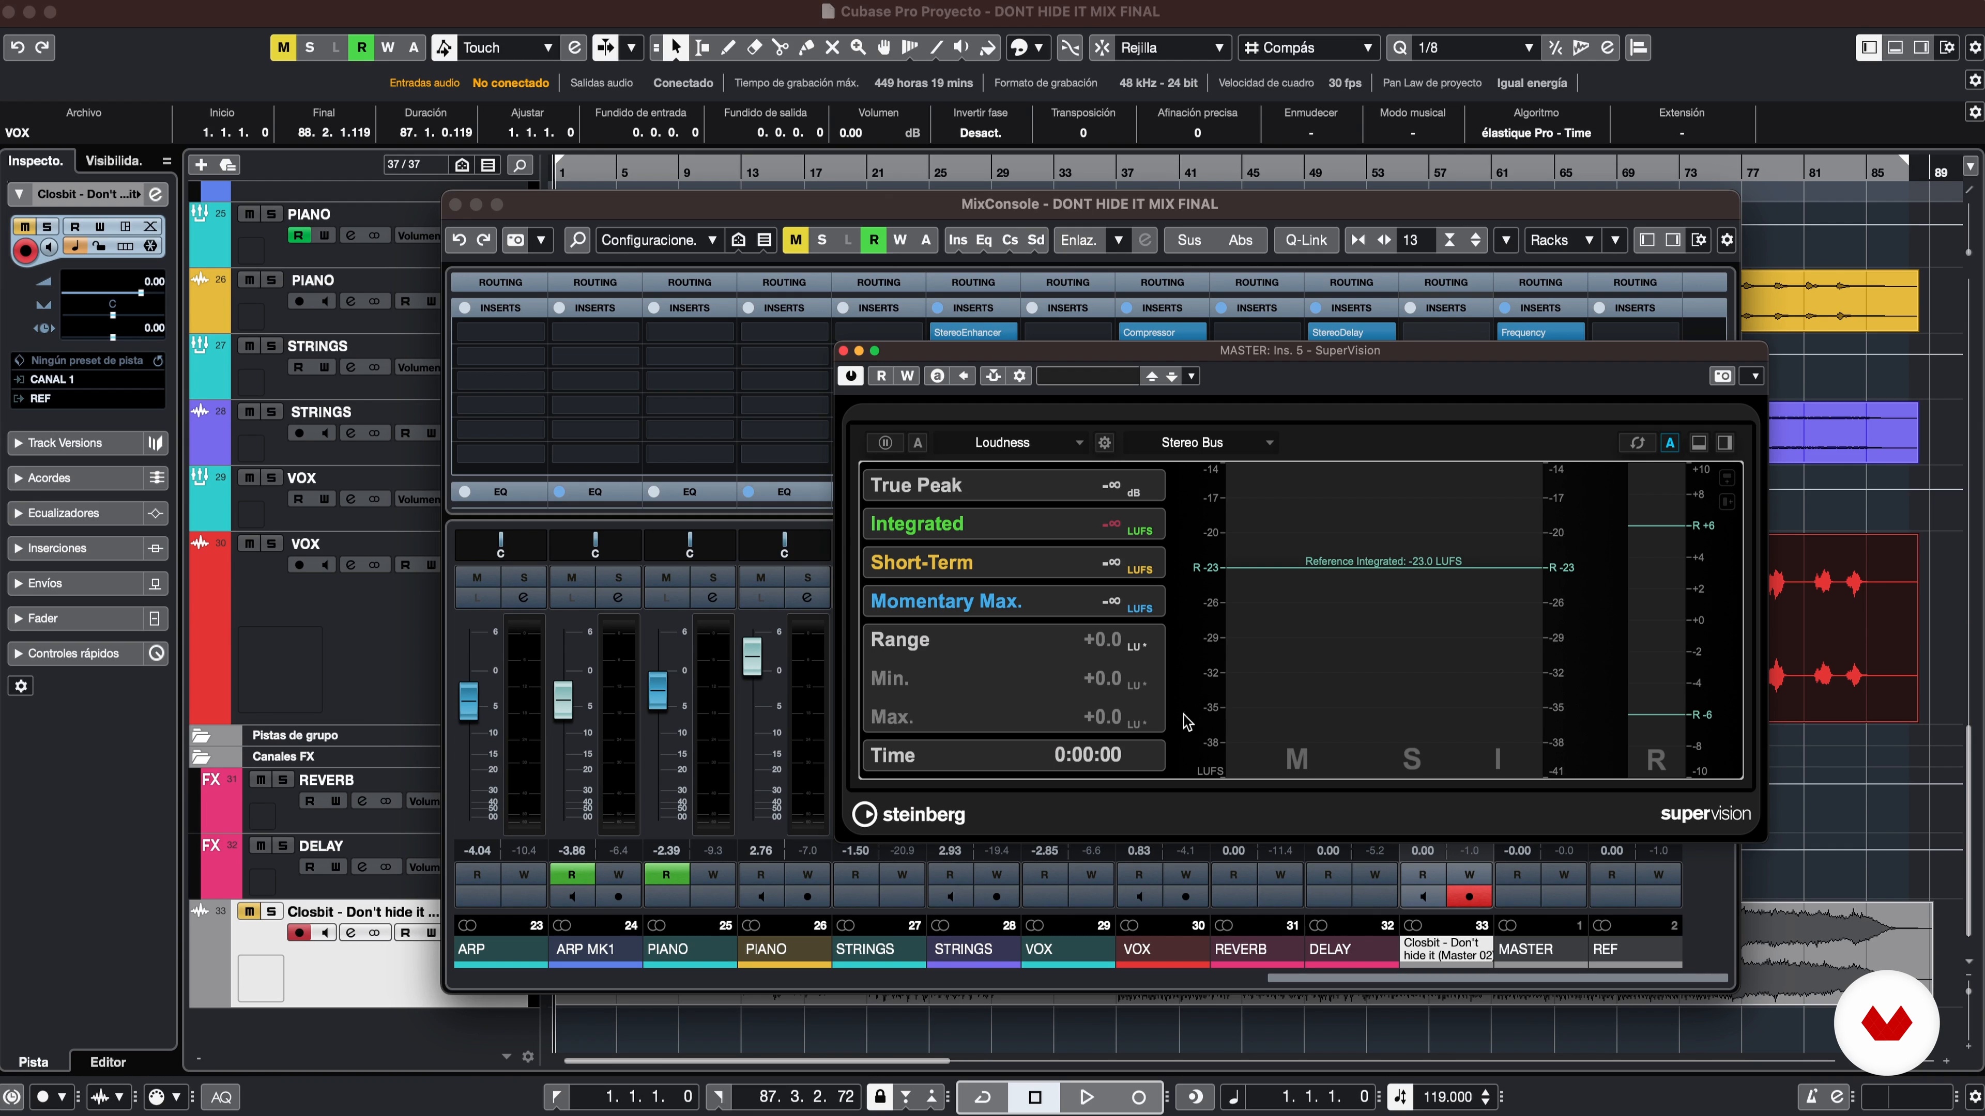Open SuperVision module settings gear
Viewport: 1985px width, 1116px height.
pyautogui.click(x=1104, y=443)
